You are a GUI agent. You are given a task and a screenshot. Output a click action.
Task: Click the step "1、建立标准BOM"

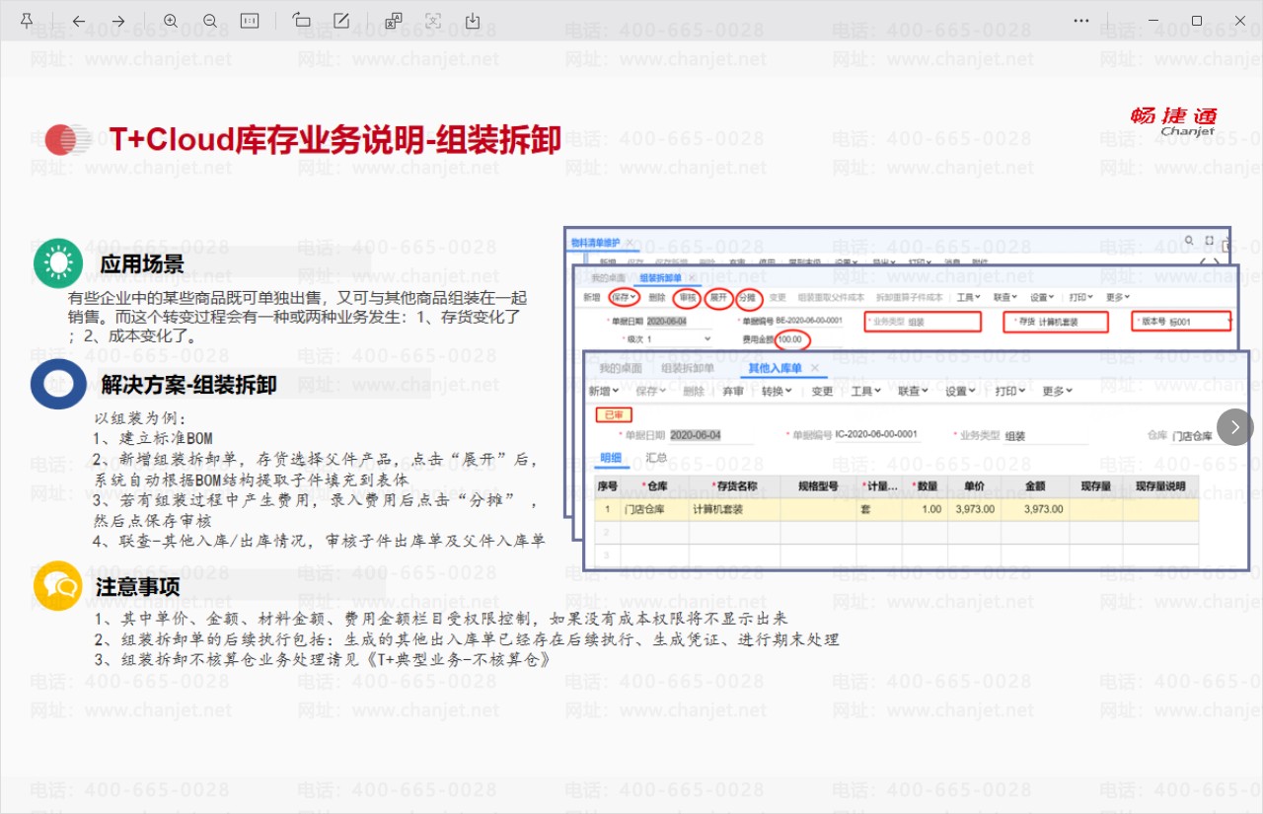(153, 438)
